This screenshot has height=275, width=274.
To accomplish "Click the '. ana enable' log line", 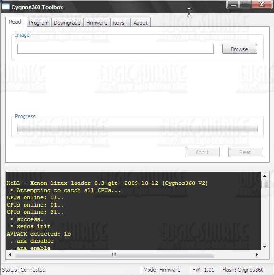I will (x=30, y=248).
